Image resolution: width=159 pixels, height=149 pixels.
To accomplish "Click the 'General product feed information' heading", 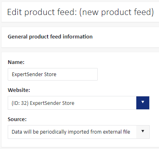I will point(50,36).
